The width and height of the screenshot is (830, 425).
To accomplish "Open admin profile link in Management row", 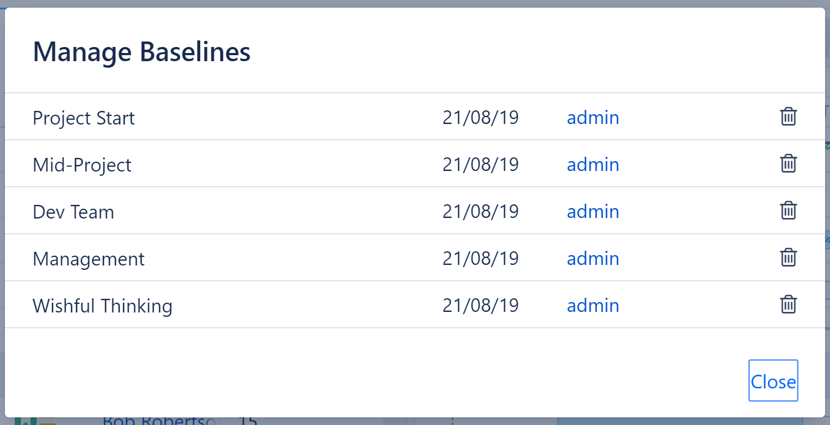I will (593, 258).
